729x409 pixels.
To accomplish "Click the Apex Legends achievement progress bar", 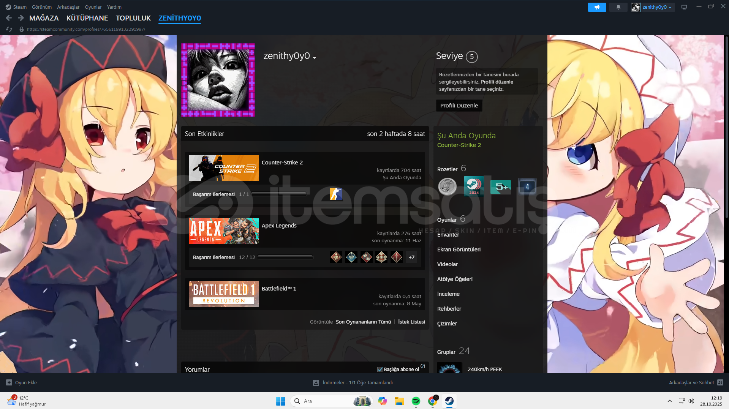I will click(285, 257).
